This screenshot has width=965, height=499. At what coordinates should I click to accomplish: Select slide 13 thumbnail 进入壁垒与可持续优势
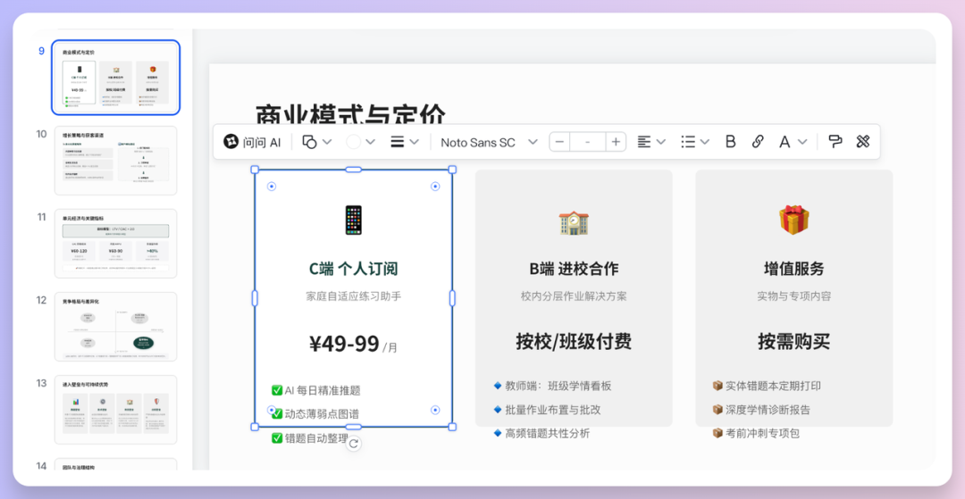pyautogui.click(x=115, y=409)
